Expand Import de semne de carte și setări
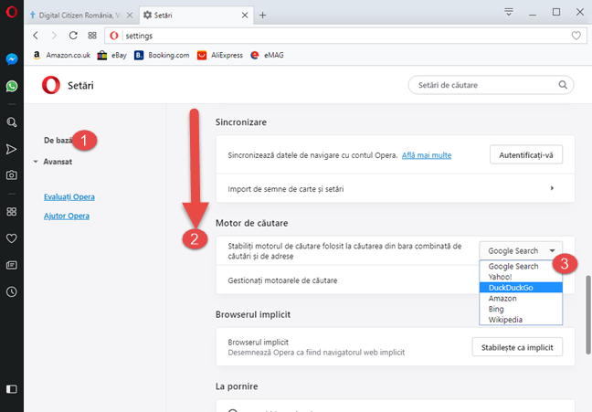 pyautogui.click(x=396, y=188)
